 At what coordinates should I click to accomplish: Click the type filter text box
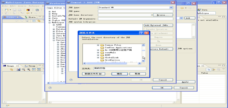[56, 8]
